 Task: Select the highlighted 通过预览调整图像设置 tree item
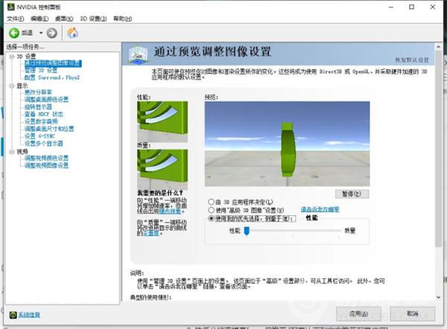click(x=53, y=63)
